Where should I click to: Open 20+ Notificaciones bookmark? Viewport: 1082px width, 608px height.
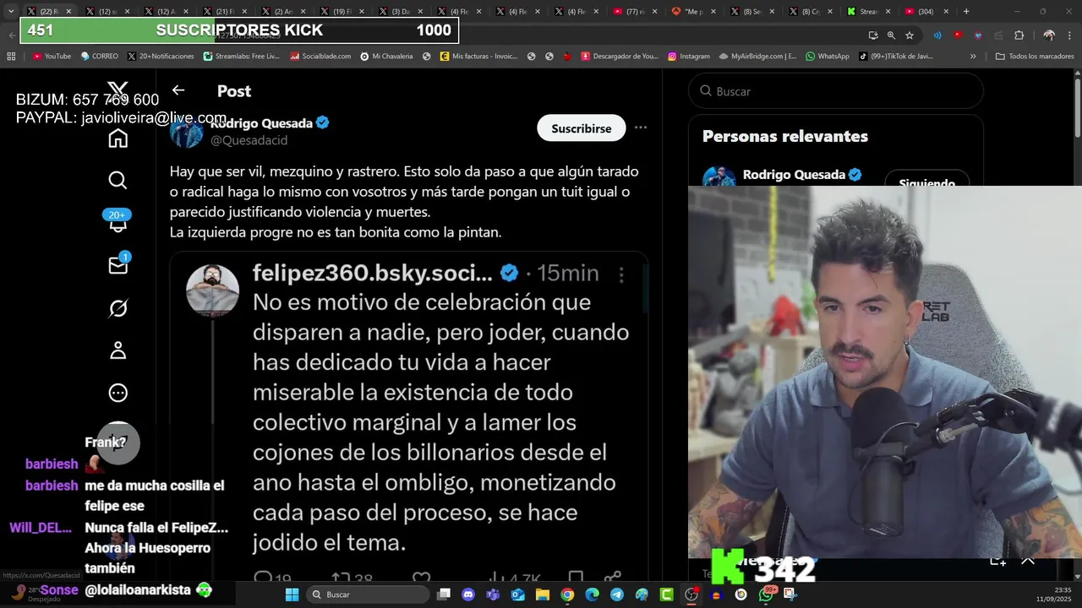161,56
